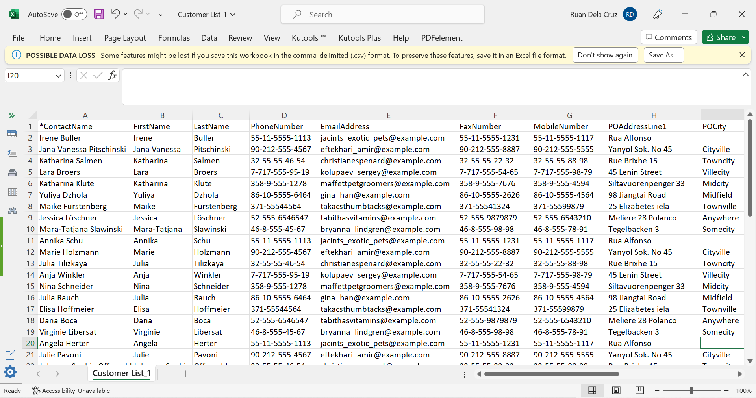Click the Redo arrow icon

pyautogui.click(x=138, y=14)
